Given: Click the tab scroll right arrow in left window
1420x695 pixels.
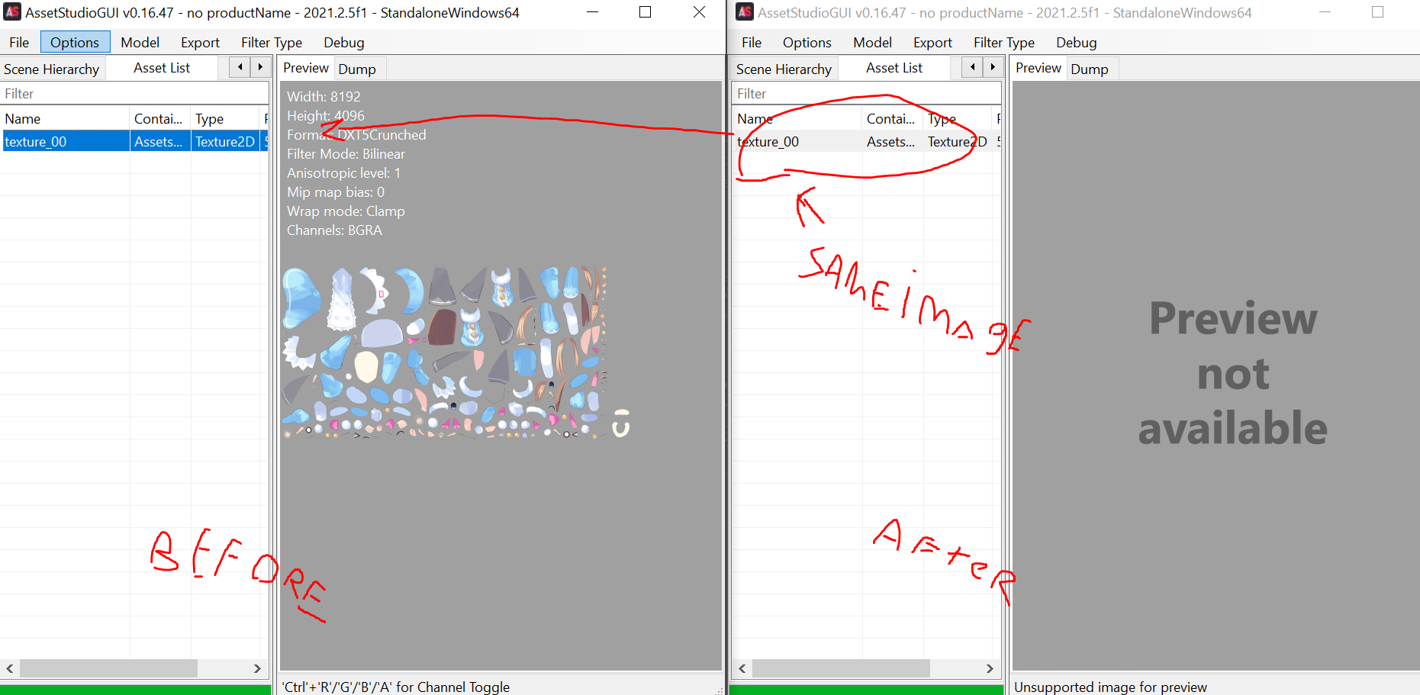Looking at the screenshot, I should click(260, 67).
